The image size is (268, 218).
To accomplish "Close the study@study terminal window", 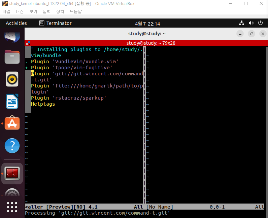I will 263,34.
